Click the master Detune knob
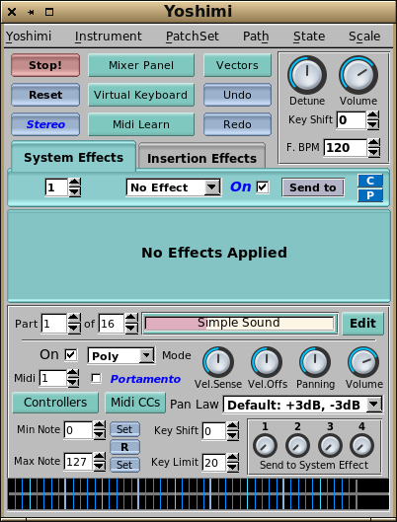Viewport: 397px width, 522px height. pos(307,75)
